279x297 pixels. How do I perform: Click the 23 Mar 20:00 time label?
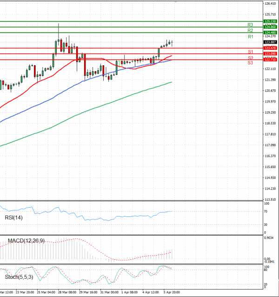coord(25,292)
